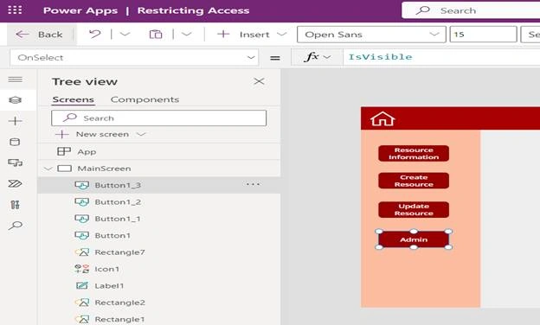Click the Undo icon

[95, 34]
